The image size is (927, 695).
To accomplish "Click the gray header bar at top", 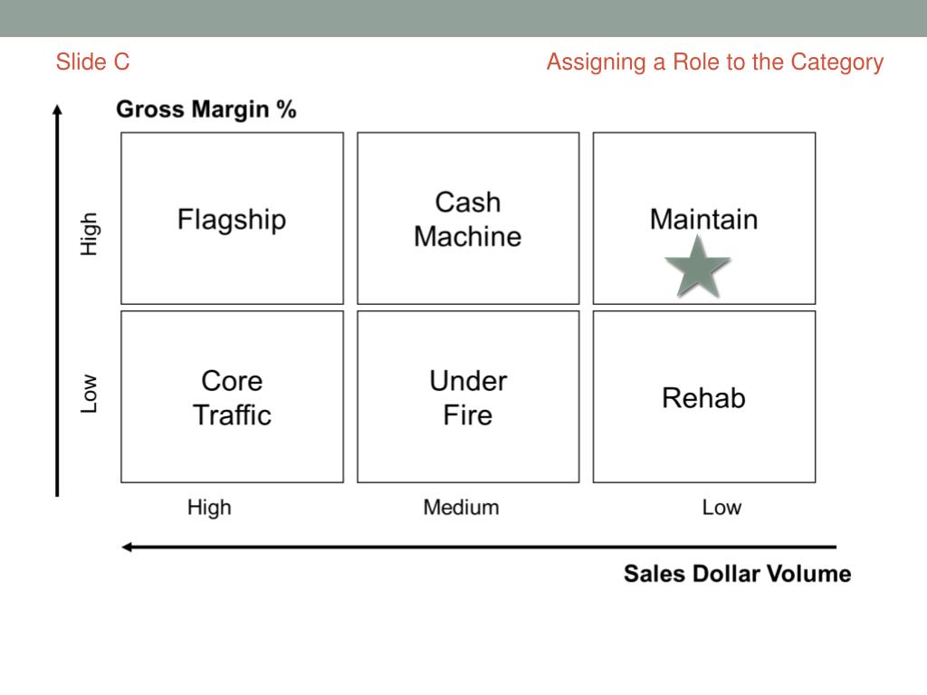I will [x=463, y=18].
